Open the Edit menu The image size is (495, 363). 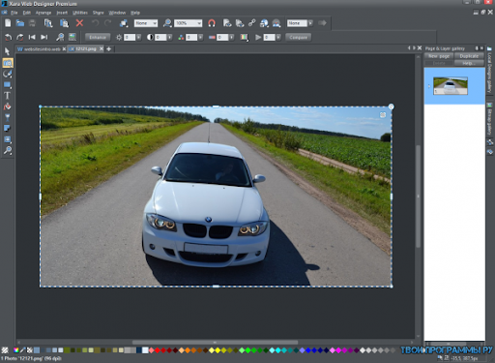tap(27, 13)
